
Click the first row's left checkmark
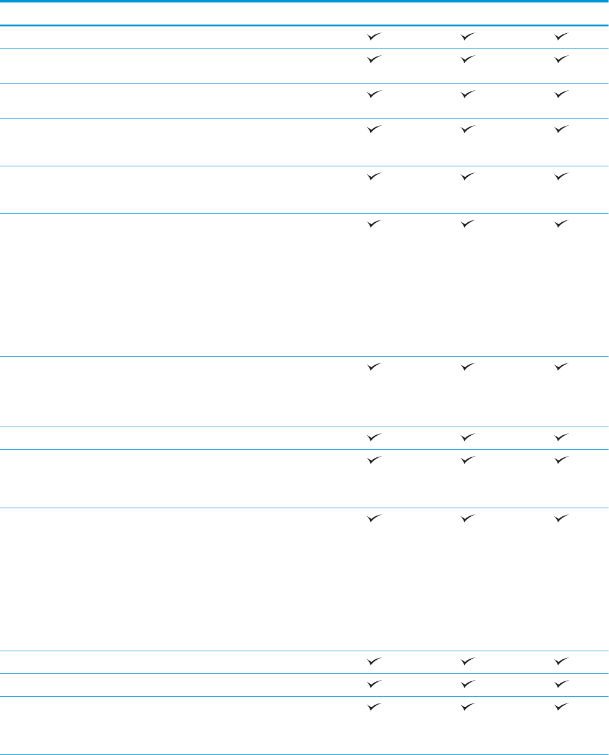[x=373, y=37]
